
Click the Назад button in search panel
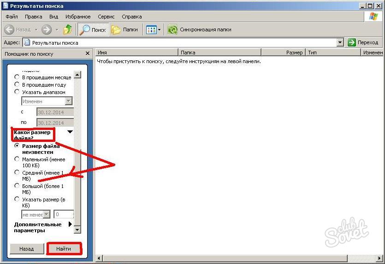pos(26,249)
